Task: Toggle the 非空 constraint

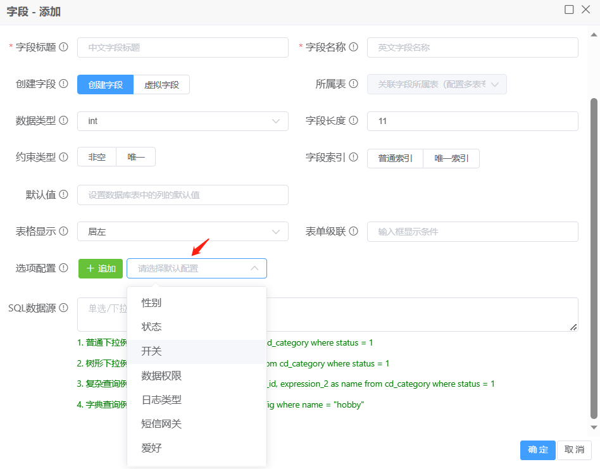Action: click(97, 158)
